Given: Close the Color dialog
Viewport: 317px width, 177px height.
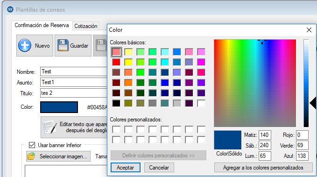Looking at the screenshot, I should point(309,30).
